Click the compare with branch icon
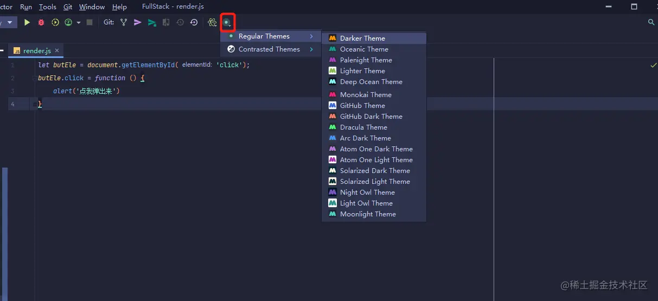Image resolution: width=658 pixels, height=301 pixels. pyautogui.click(x=166, y=22)
